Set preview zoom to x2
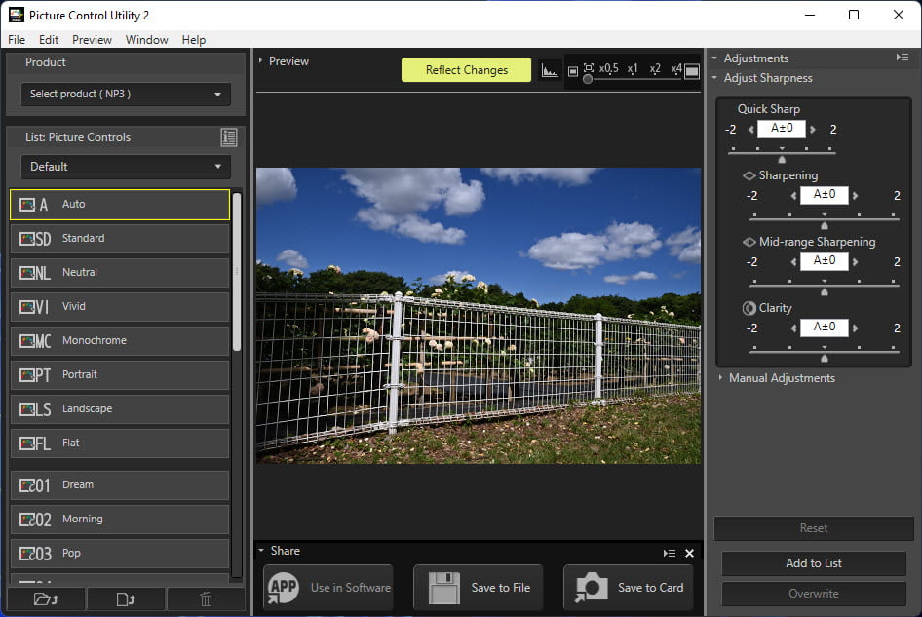 [x=654, y=69]
